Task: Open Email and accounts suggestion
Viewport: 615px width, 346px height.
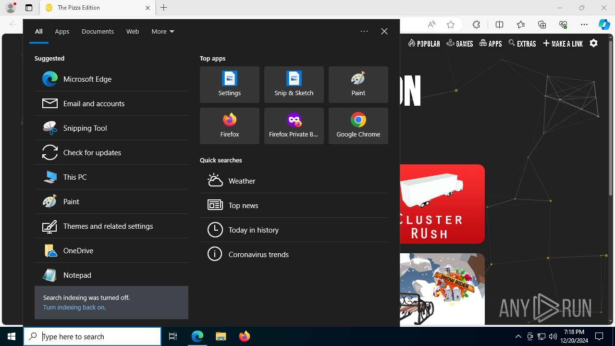Action: pyautogui.click(x=111, y=103)
